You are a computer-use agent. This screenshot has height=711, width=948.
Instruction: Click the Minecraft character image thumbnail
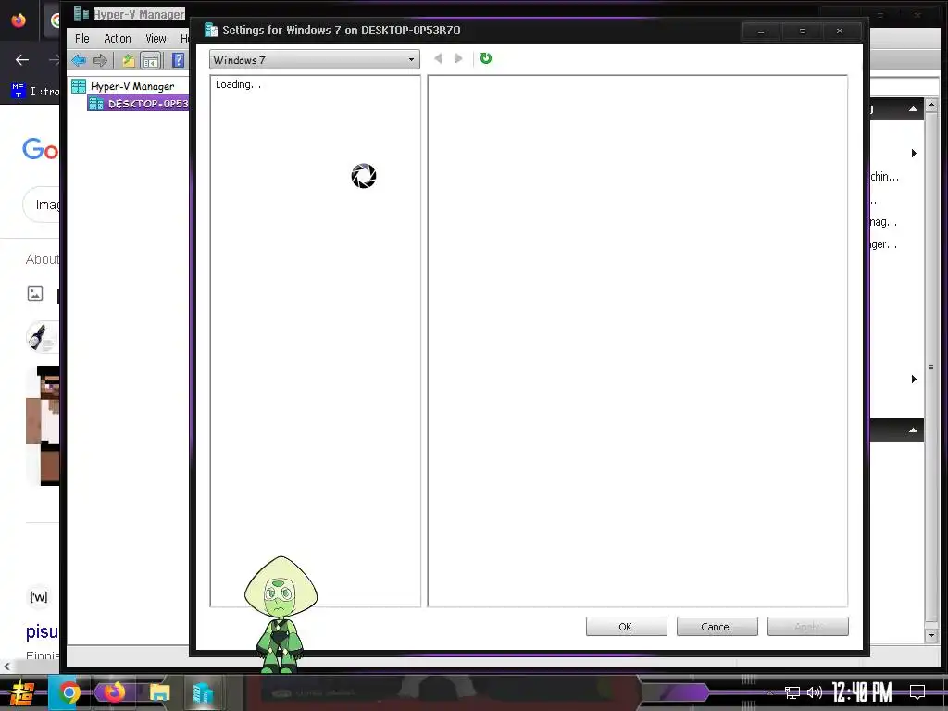point(43,426)
